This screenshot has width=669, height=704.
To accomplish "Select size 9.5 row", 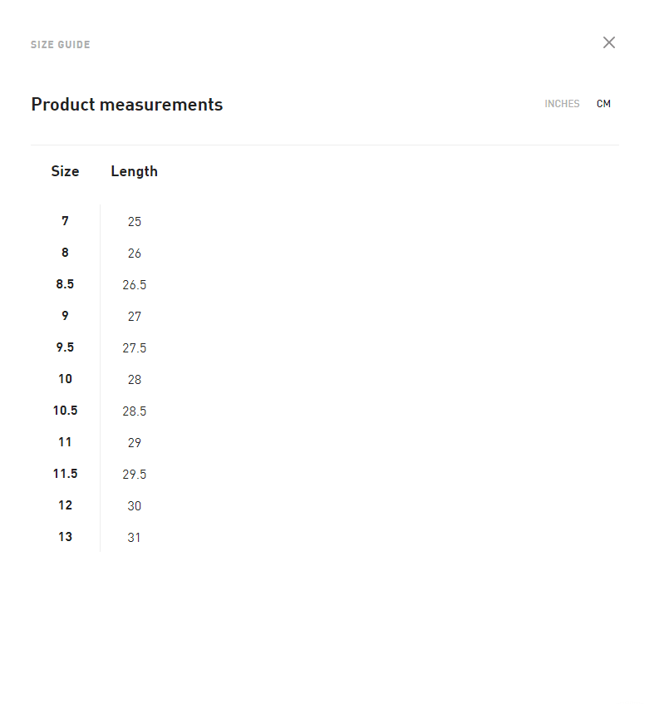I will pos(65,347).
